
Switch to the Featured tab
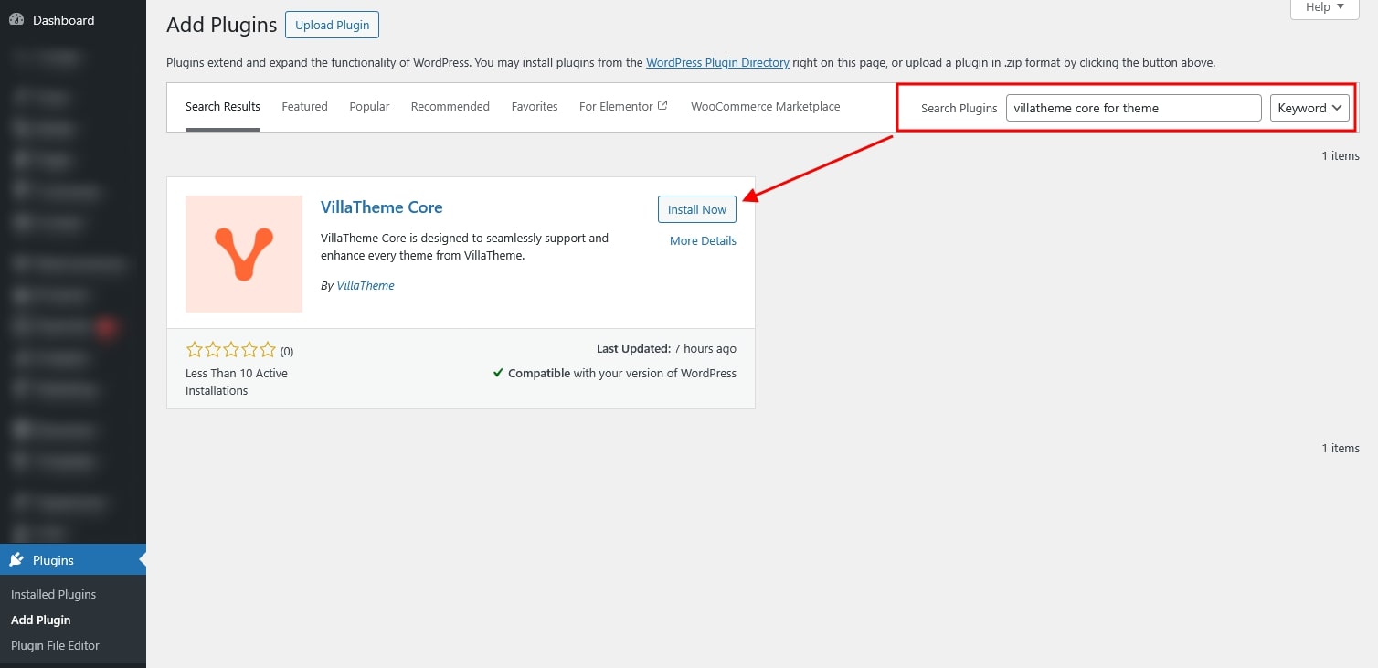[x=304, y=107]
